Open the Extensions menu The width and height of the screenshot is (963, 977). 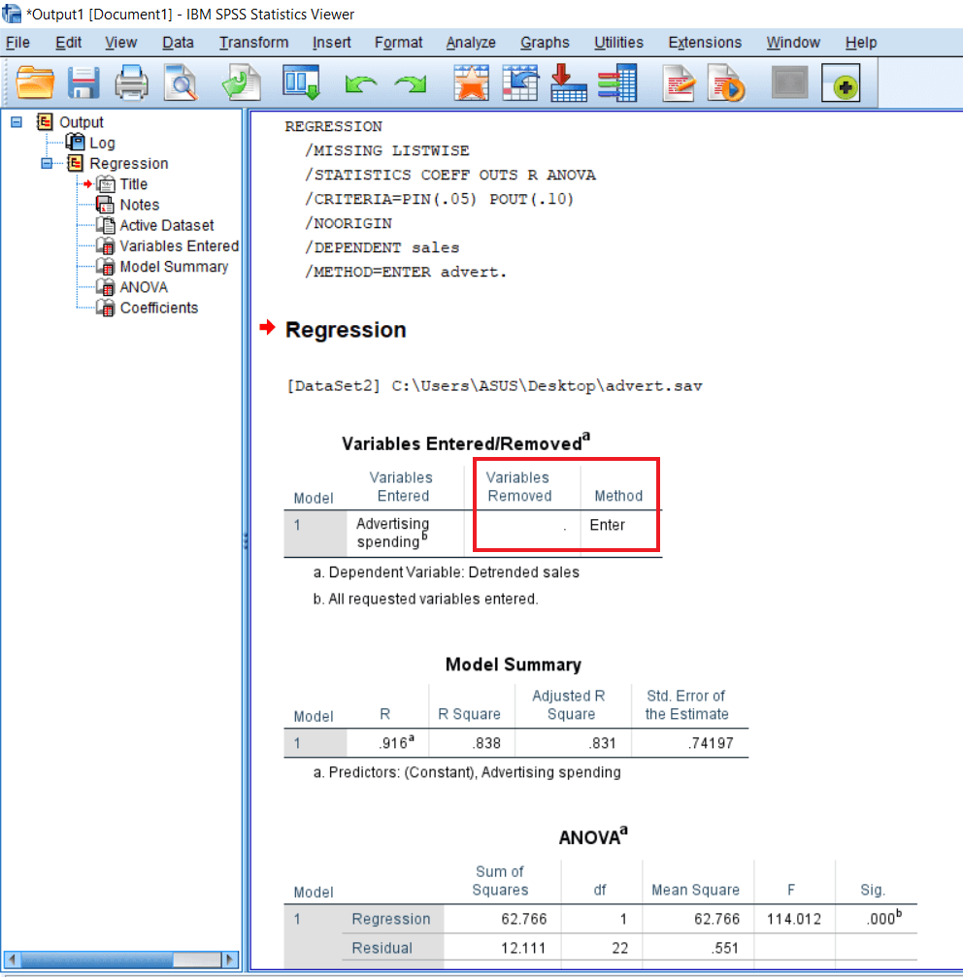tap(705, 43)
